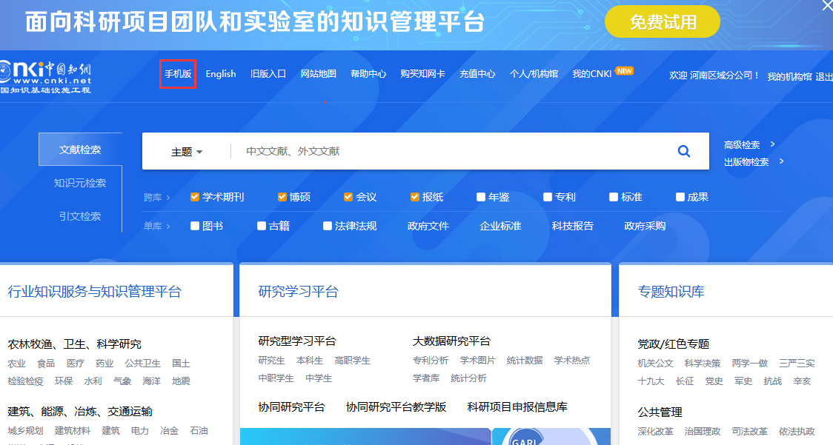Open 我的CNKI menu item
Viewport: 833px width, 445px height.
point(591,74)
